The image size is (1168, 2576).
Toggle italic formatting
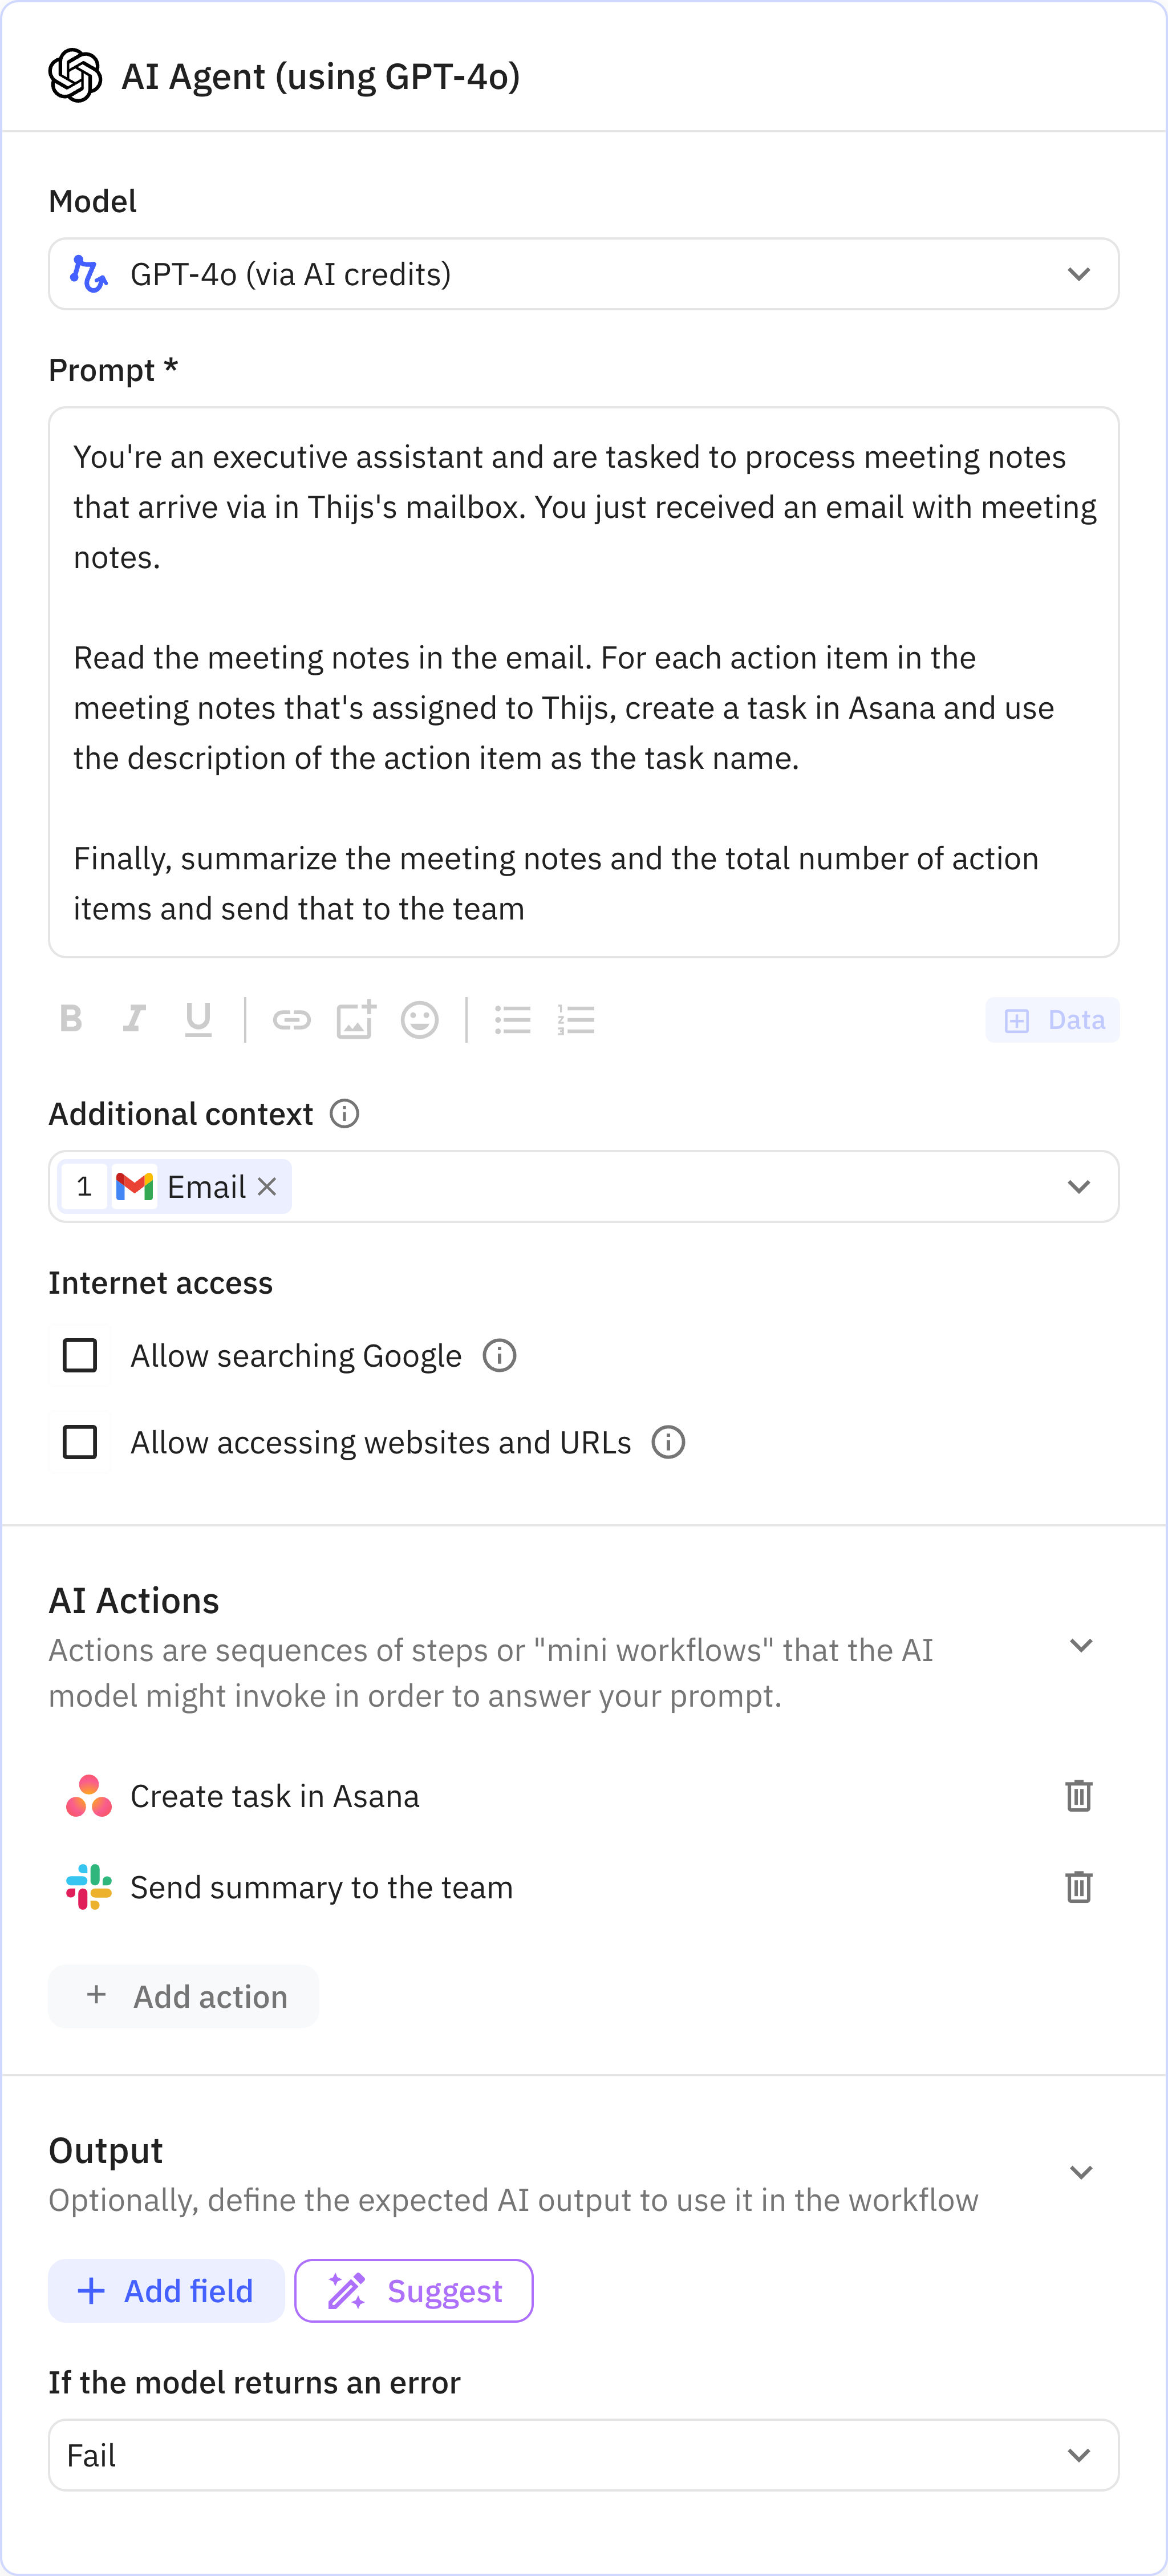(x=134, y=1020)
